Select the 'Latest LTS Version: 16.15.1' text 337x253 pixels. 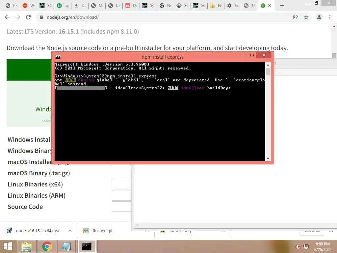point(43,31)
